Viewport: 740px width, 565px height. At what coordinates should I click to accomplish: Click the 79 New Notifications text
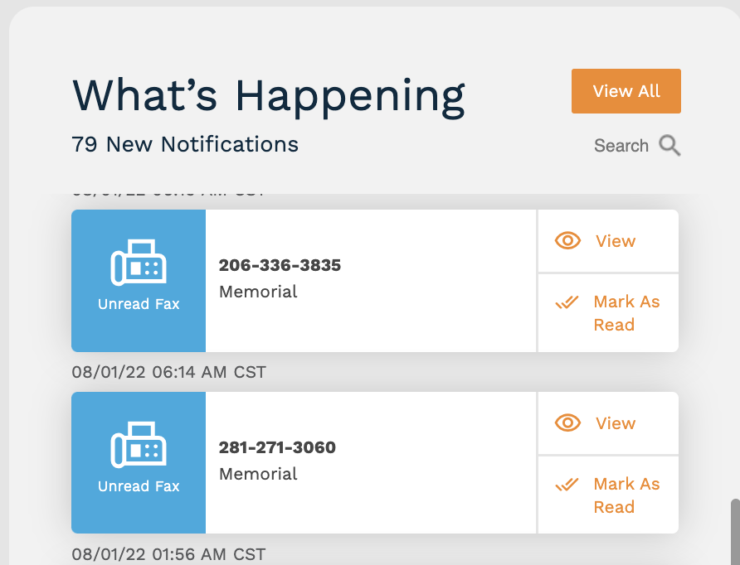[x=185, y=144]
